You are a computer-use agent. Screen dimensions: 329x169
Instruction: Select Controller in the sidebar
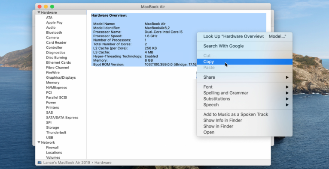54,47
